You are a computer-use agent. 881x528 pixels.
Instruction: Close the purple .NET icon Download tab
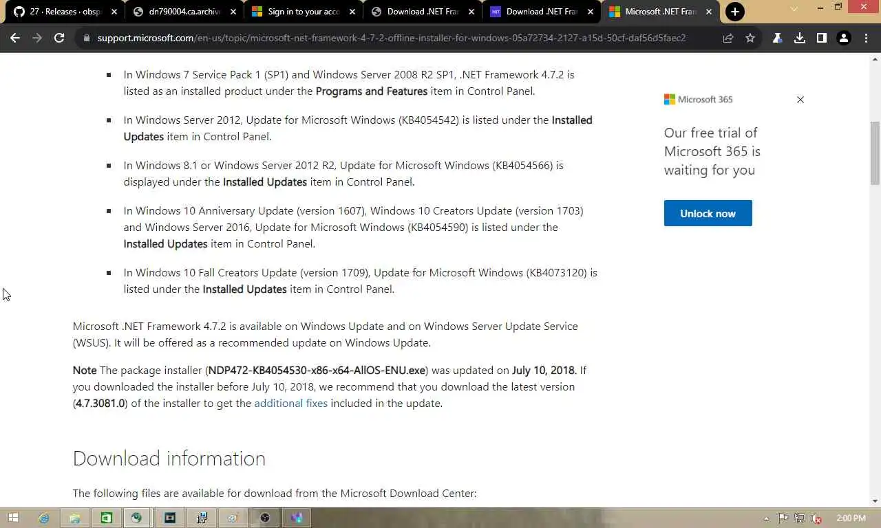(591, 12)
